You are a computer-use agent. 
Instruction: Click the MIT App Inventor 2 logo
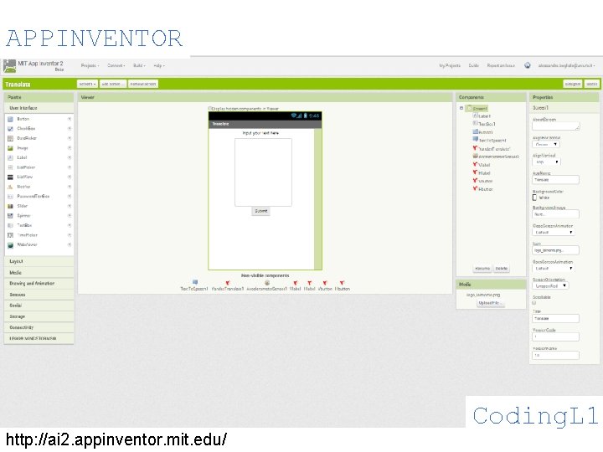(9, 66)
